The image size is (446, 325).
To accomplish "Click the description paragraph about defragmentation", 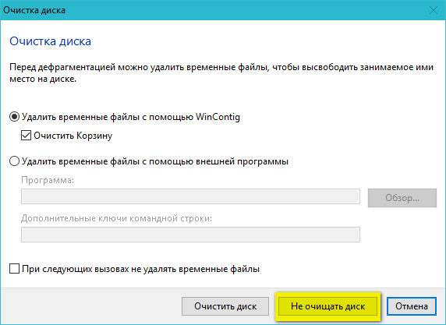I will coord(221,72).
